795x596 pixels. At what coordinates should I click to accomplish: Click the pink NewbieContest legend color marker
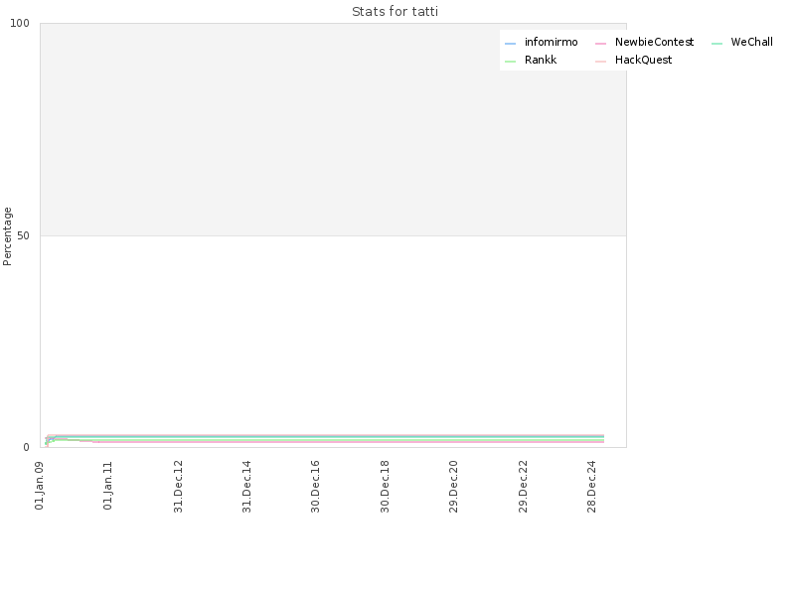coord(600,44)
